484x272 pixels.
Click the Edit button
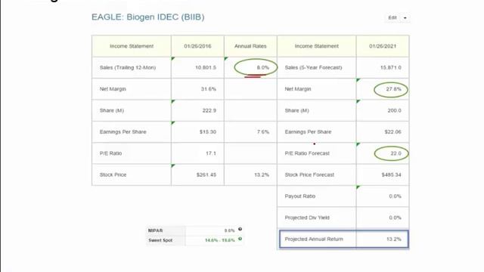pos(392,17)
